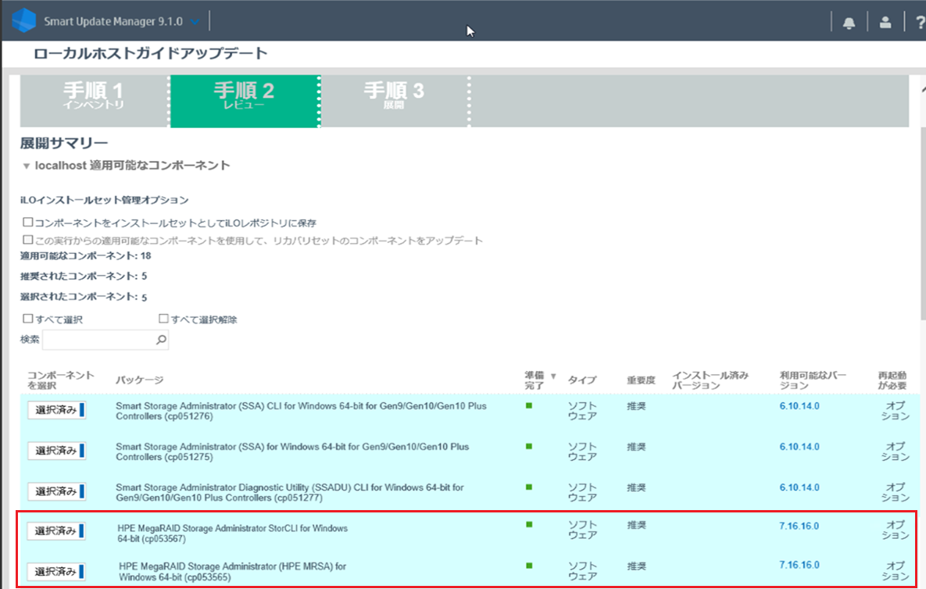Open version 7.16.16.0 link for cp053567
This screenshot has height=589, width=926.
pyautogui.click(x=799, y=526)
